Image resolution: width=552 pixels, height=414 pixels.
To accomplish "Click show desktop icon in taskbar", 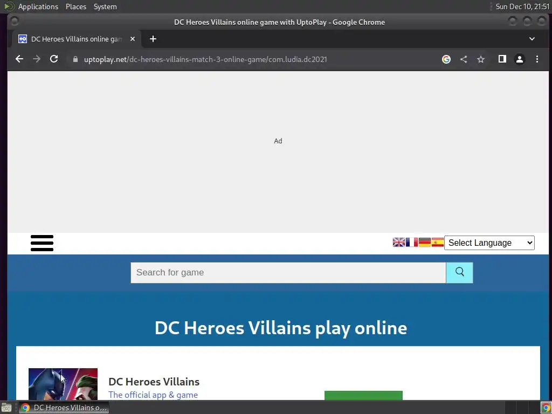I will point(6,408).
